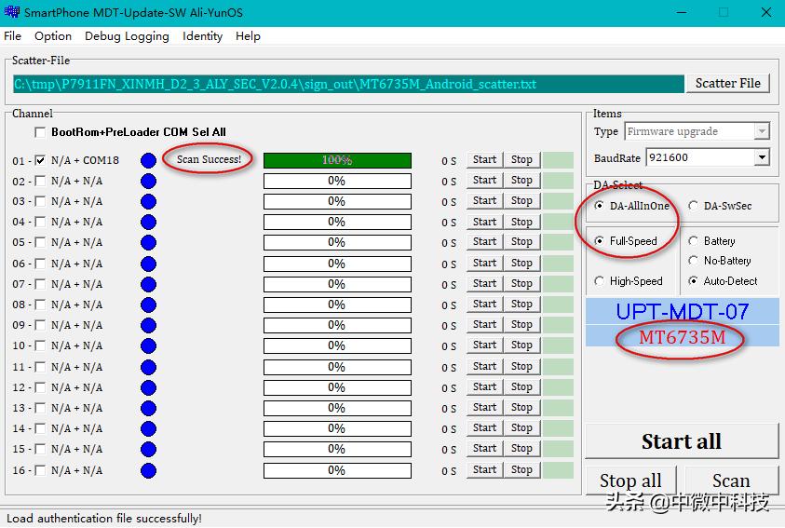Click the blue status indicator for channel 01

pyautogui.click(x=148, y=160)
